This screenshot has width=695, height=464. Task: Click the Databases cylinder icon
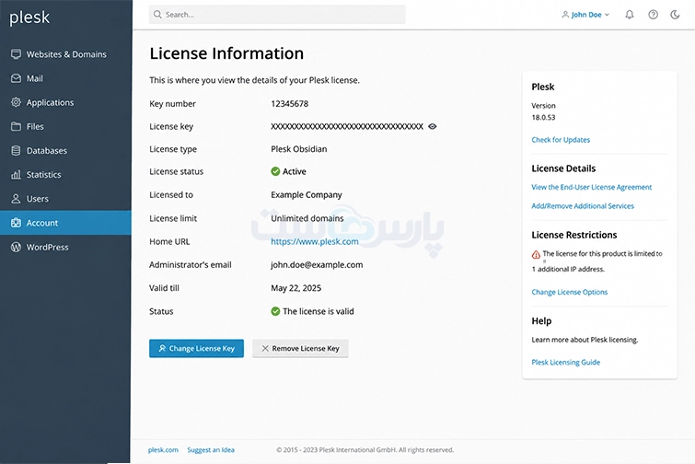point(16,151)
